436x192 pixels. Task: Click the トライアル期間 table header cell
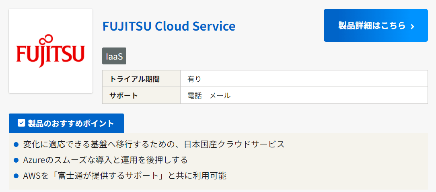[141, 79]
